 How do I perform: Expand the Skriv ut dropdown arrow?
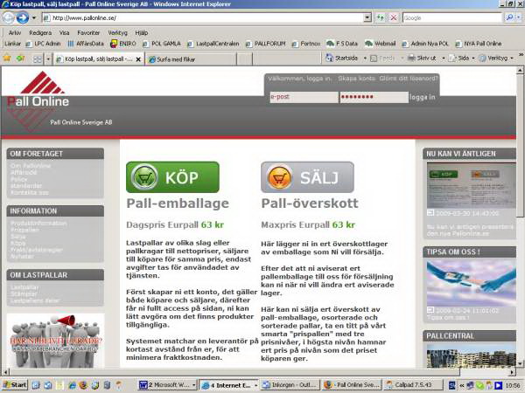tap(444, 59)
